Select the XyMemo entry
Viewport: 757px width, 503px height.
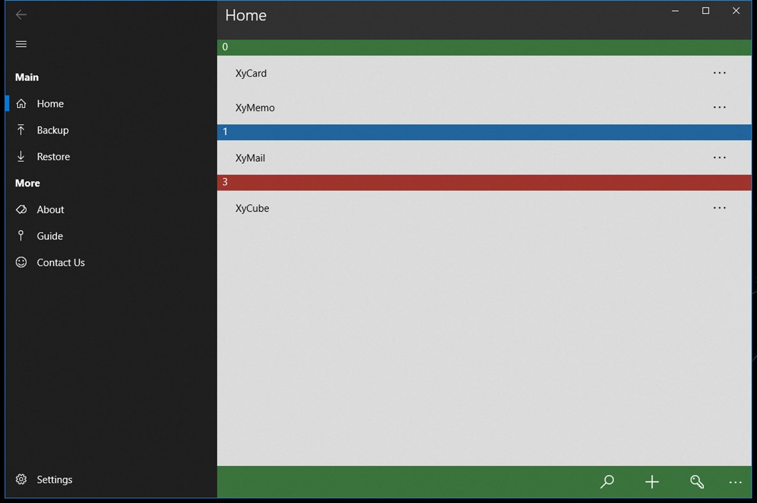point(484,107)
